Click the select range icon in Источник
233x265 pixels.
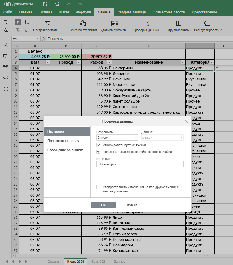pos(181,164)
